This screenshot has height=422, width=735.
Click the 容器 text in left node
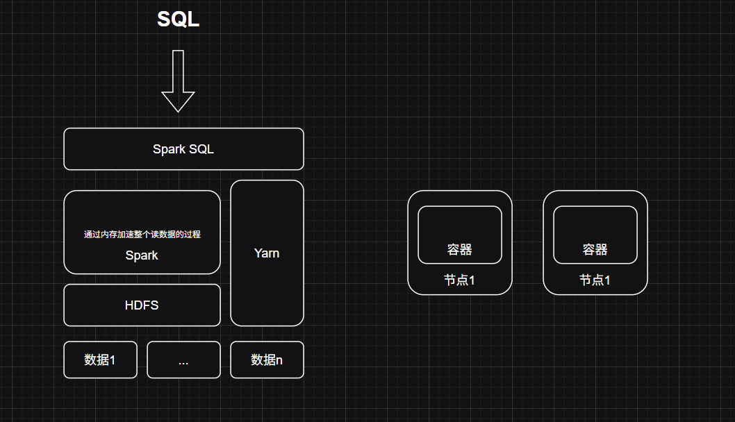pos(460,250)
